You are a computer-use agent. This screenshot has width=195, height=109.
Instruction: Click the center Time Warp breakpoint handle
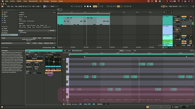54,62
